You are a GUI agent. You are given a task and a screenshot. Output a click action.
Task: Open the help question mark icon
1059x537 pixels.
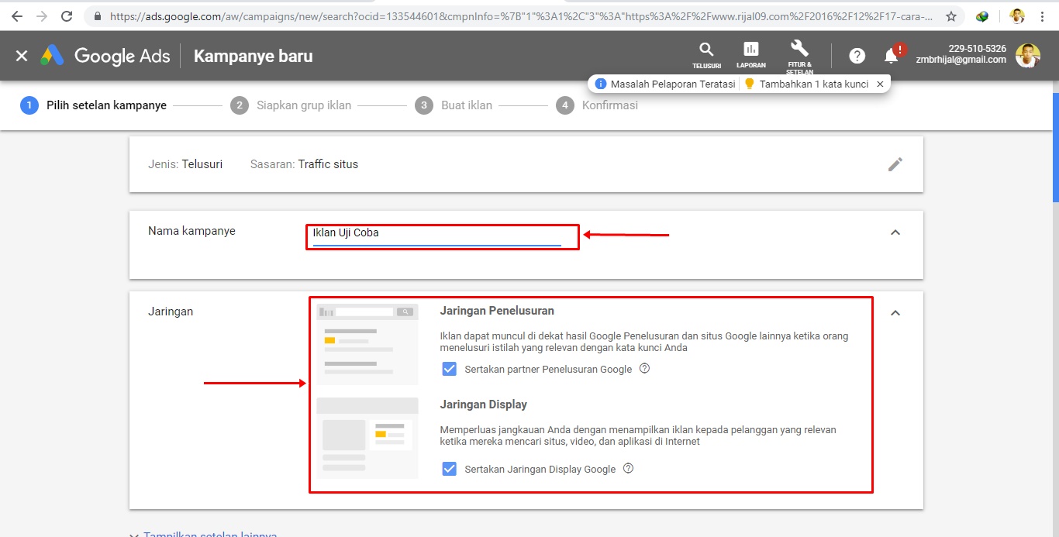pos(857,56)
